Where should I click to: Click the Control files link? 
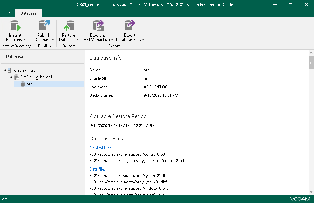[x=100, y=148]
